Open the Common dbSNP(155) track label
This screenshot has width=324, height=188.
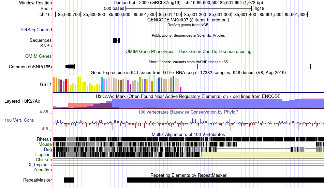tap(30, 67)
